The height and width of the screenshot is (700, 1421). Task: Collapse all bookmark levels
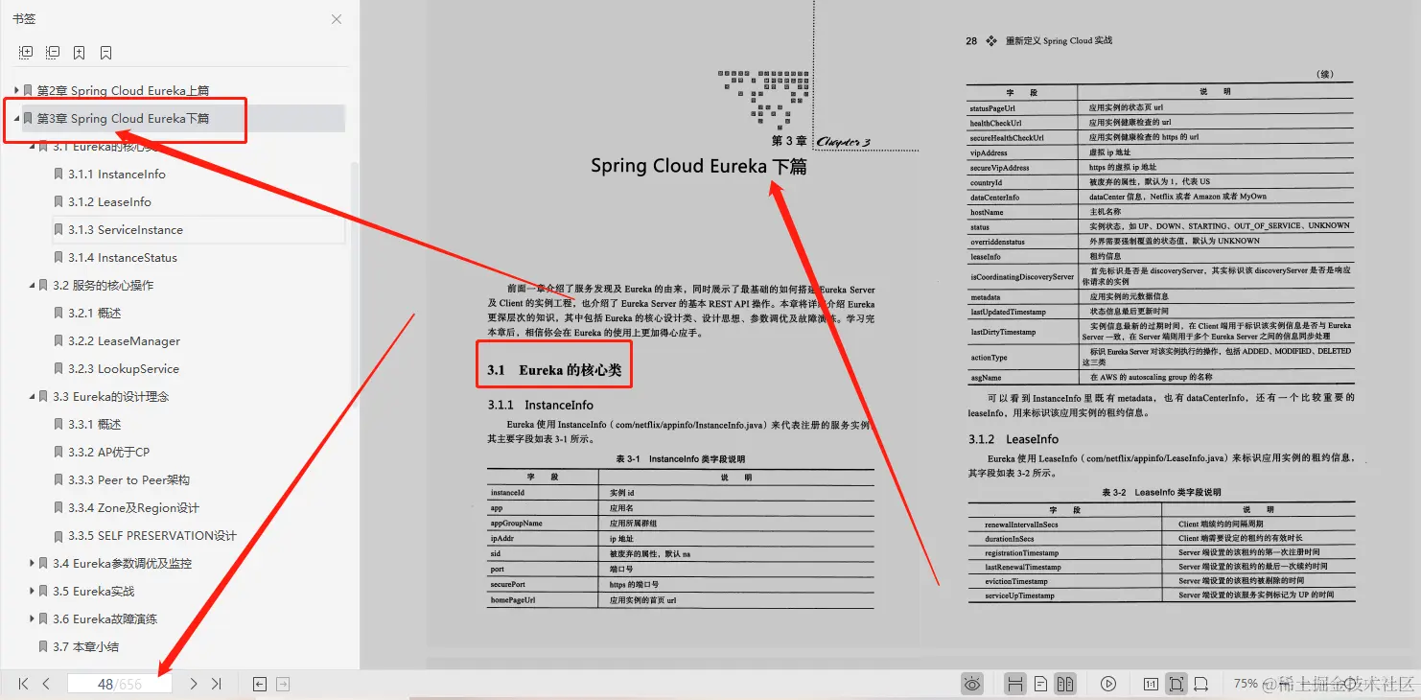(x=52, y=52)
